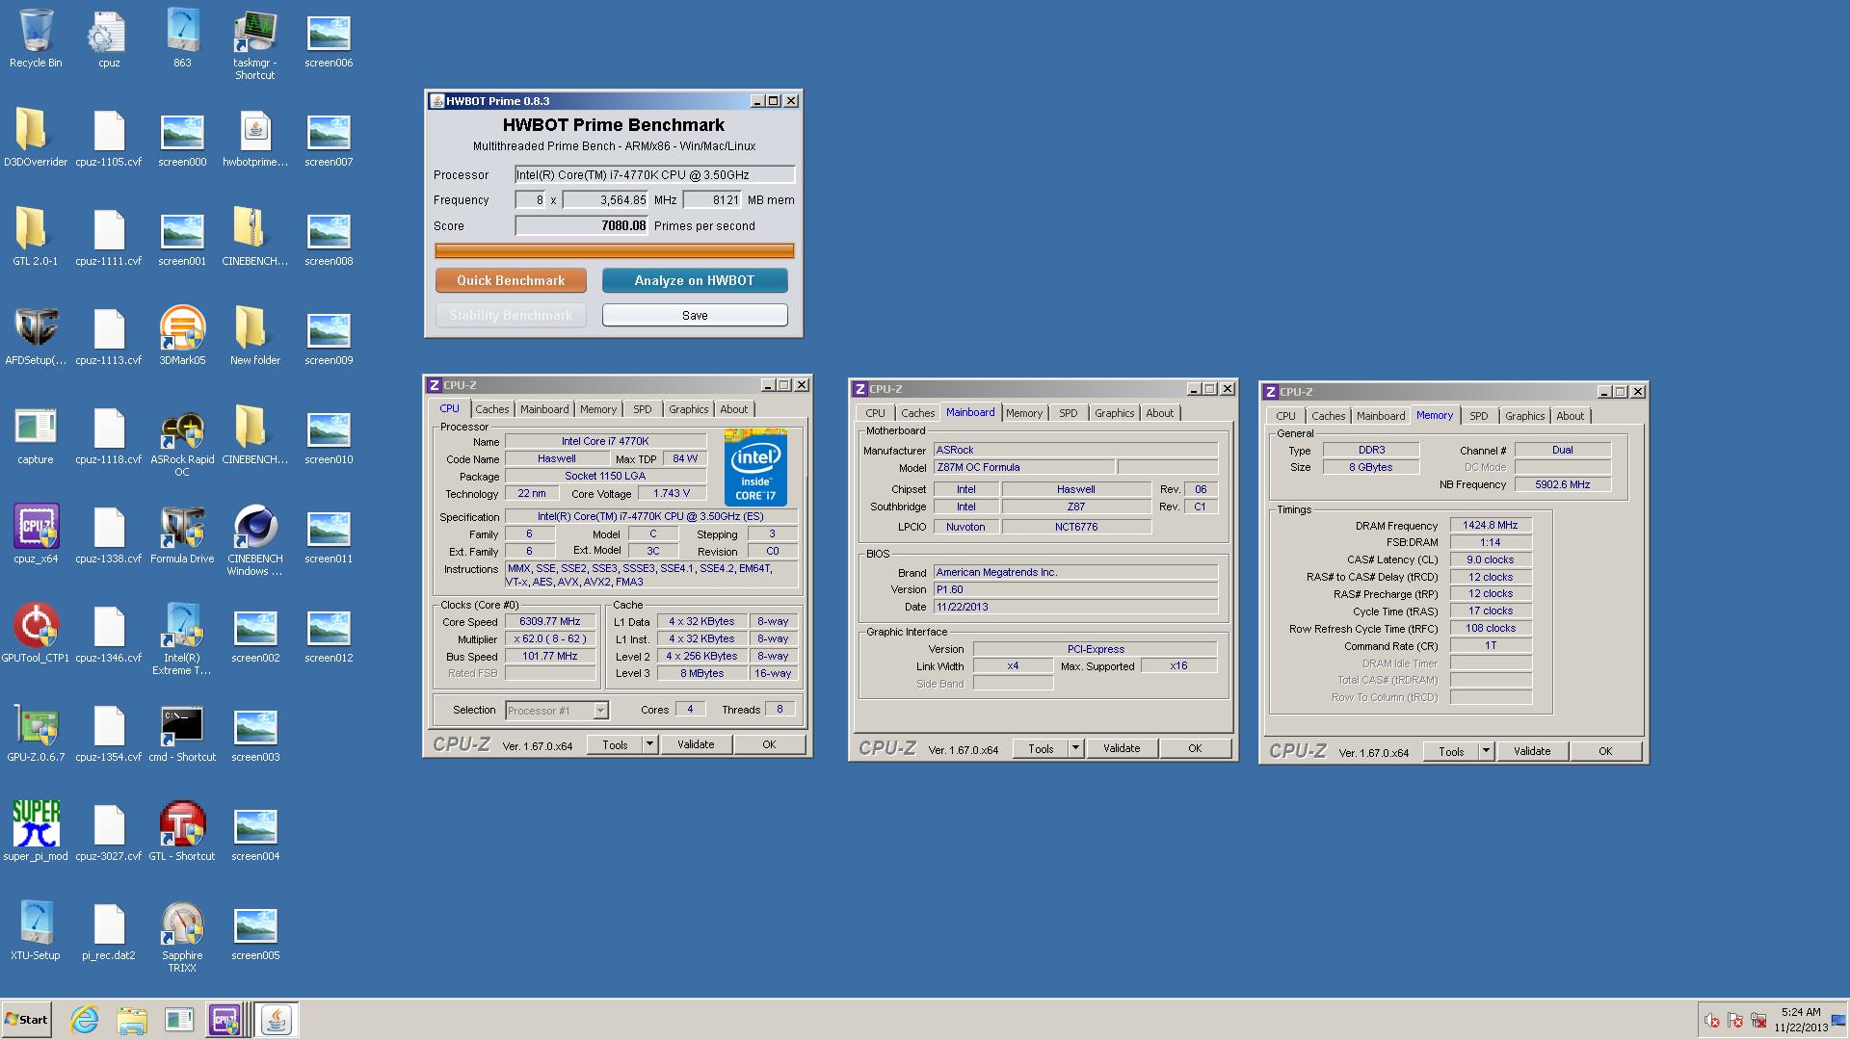Click the Core Speed value 6309.77 MHz

(x=550, y=622)
